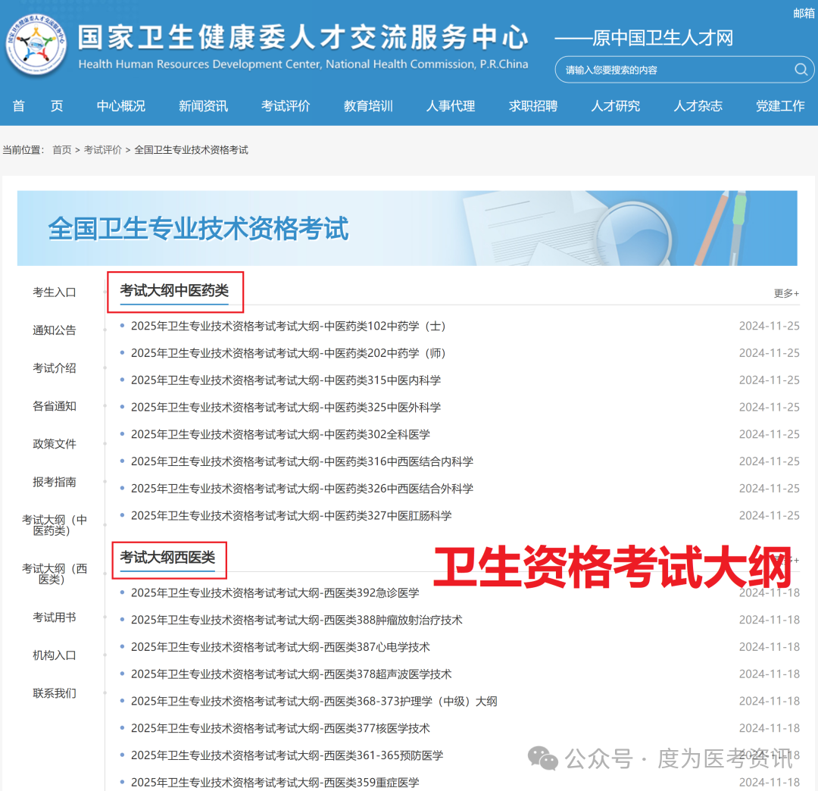
Task: Open the 更多+ link for 中医药类 outlines
Action: 785,292
